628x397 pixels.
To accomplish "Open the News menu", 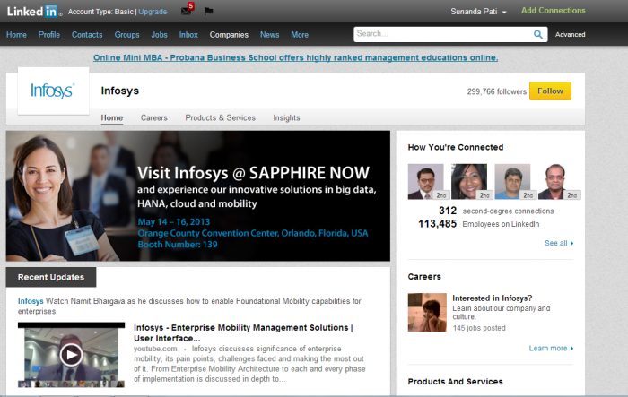I will pyautogui.click(x=269, y=35).
